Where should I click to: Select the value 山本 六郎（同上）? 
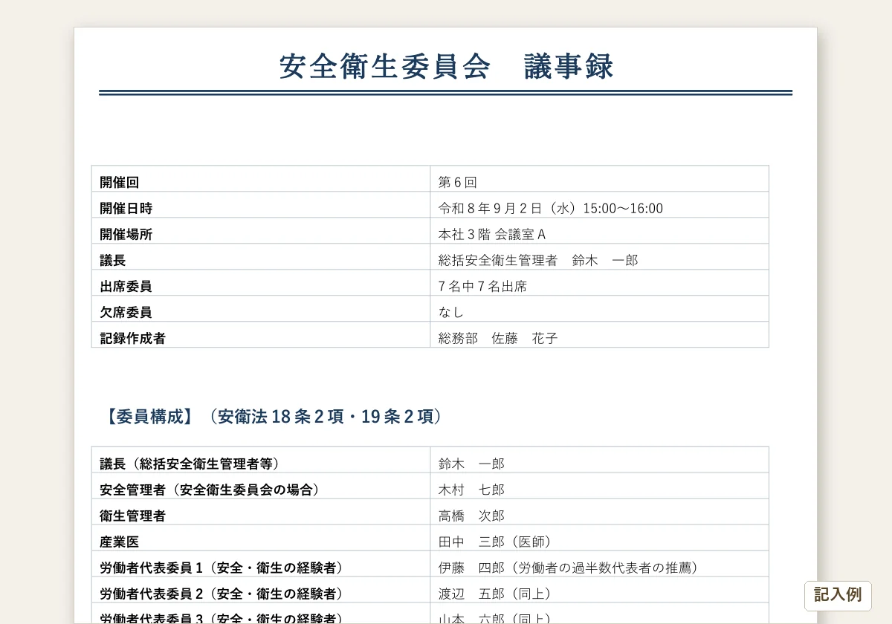click(x=495, y=617)
